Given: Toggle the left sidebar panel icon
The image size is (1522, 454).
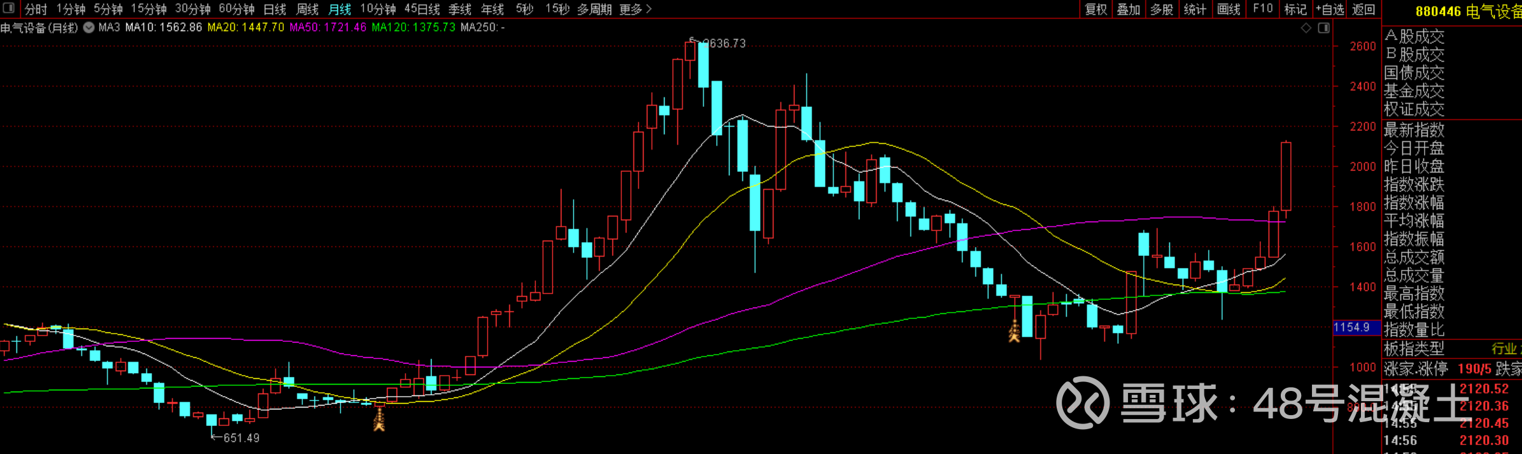Looking at the screenshot, I should 9,9.
